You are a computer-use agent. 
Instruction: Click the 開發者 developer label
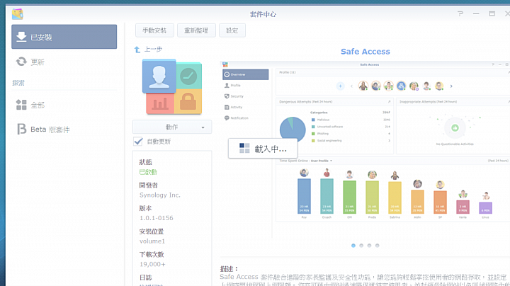(148, 185)
